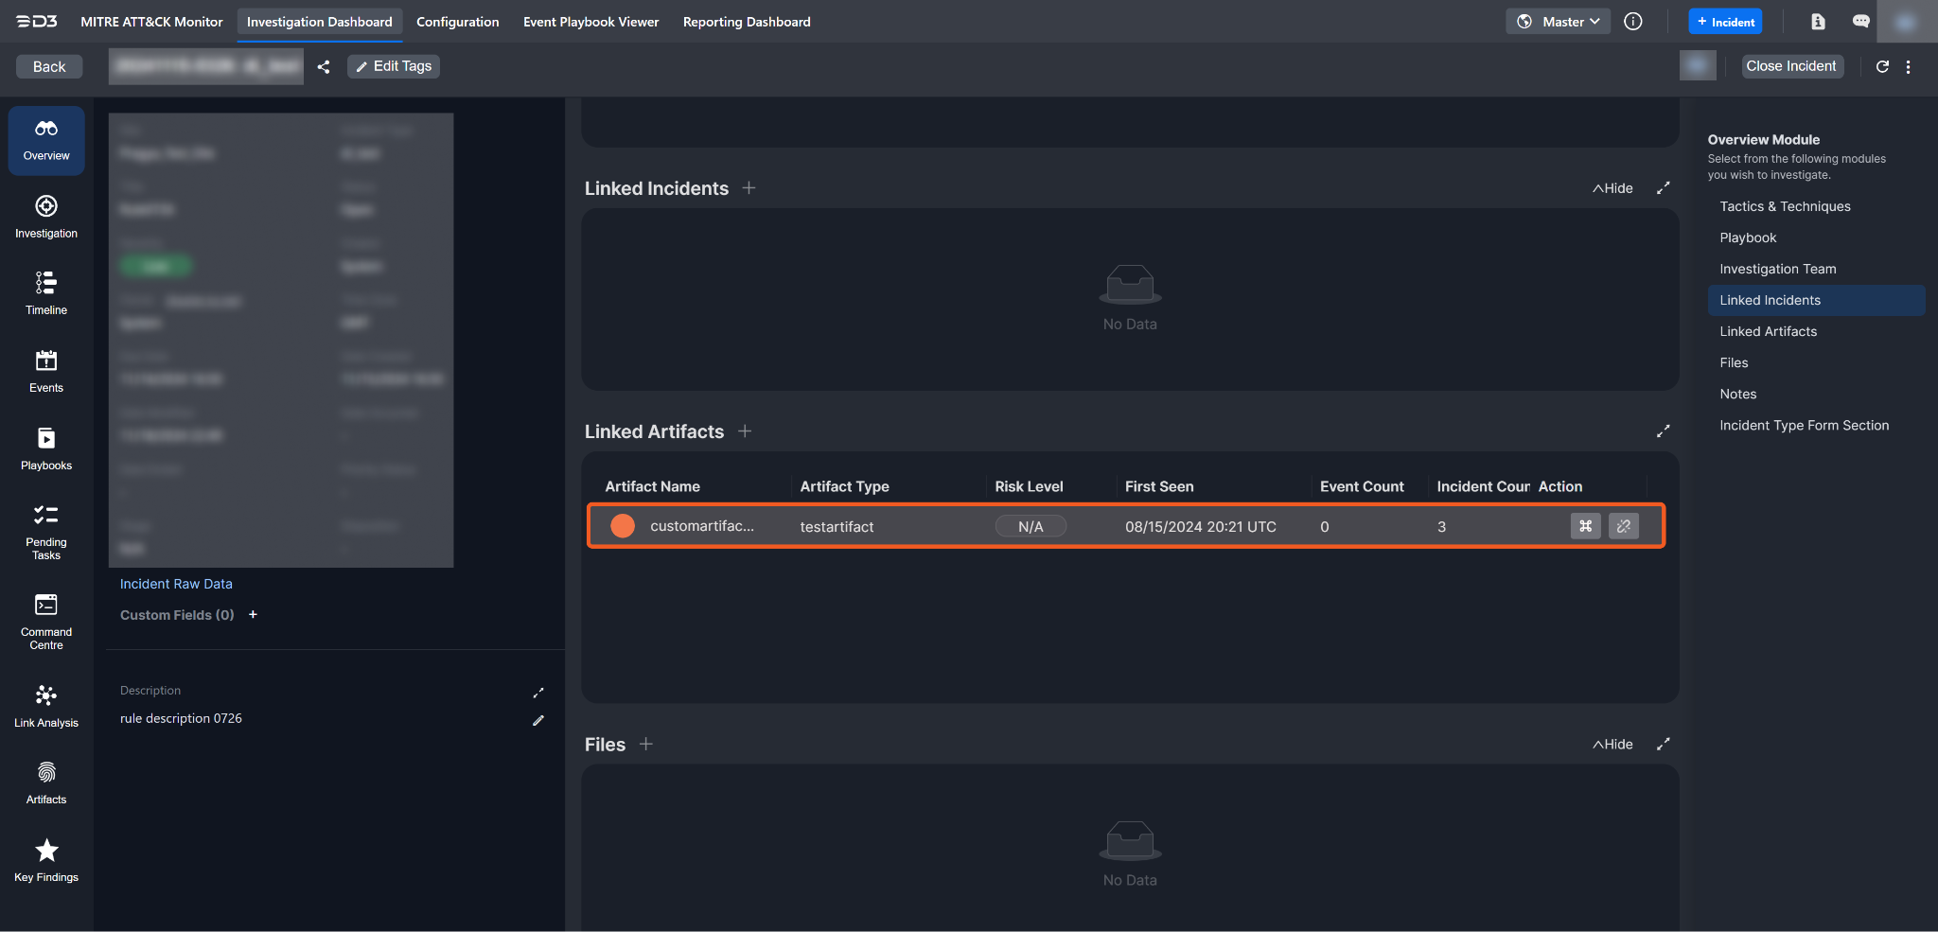Click the unlink artifact icon in row
This screenshot has width=1938, height=932.
1623,526
